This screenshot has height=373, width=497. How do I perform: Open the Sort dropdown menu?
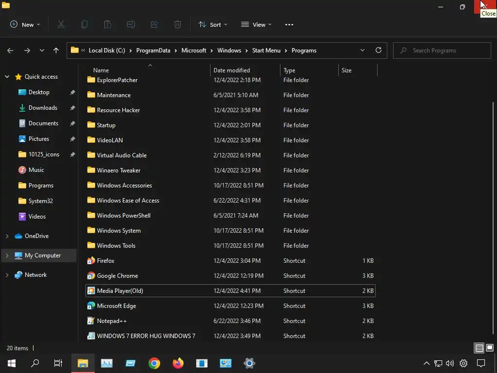pyautogui.click(x=213, y=24)
